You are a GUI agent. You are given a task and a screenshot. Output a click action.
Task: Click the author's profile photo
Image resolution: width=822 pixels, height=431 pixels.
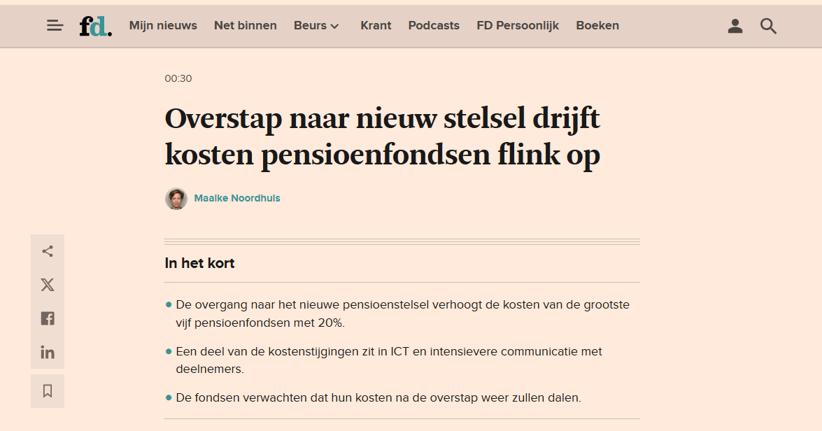pos(176,199)
